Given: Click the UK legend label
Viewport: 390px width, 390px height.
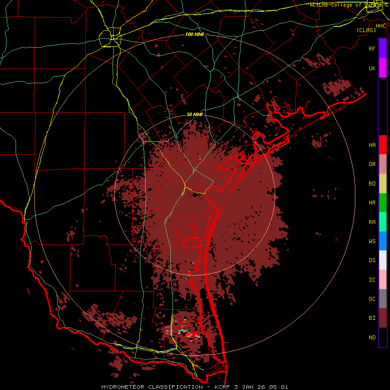Looking at the screenshot, I should click(372, 68).
